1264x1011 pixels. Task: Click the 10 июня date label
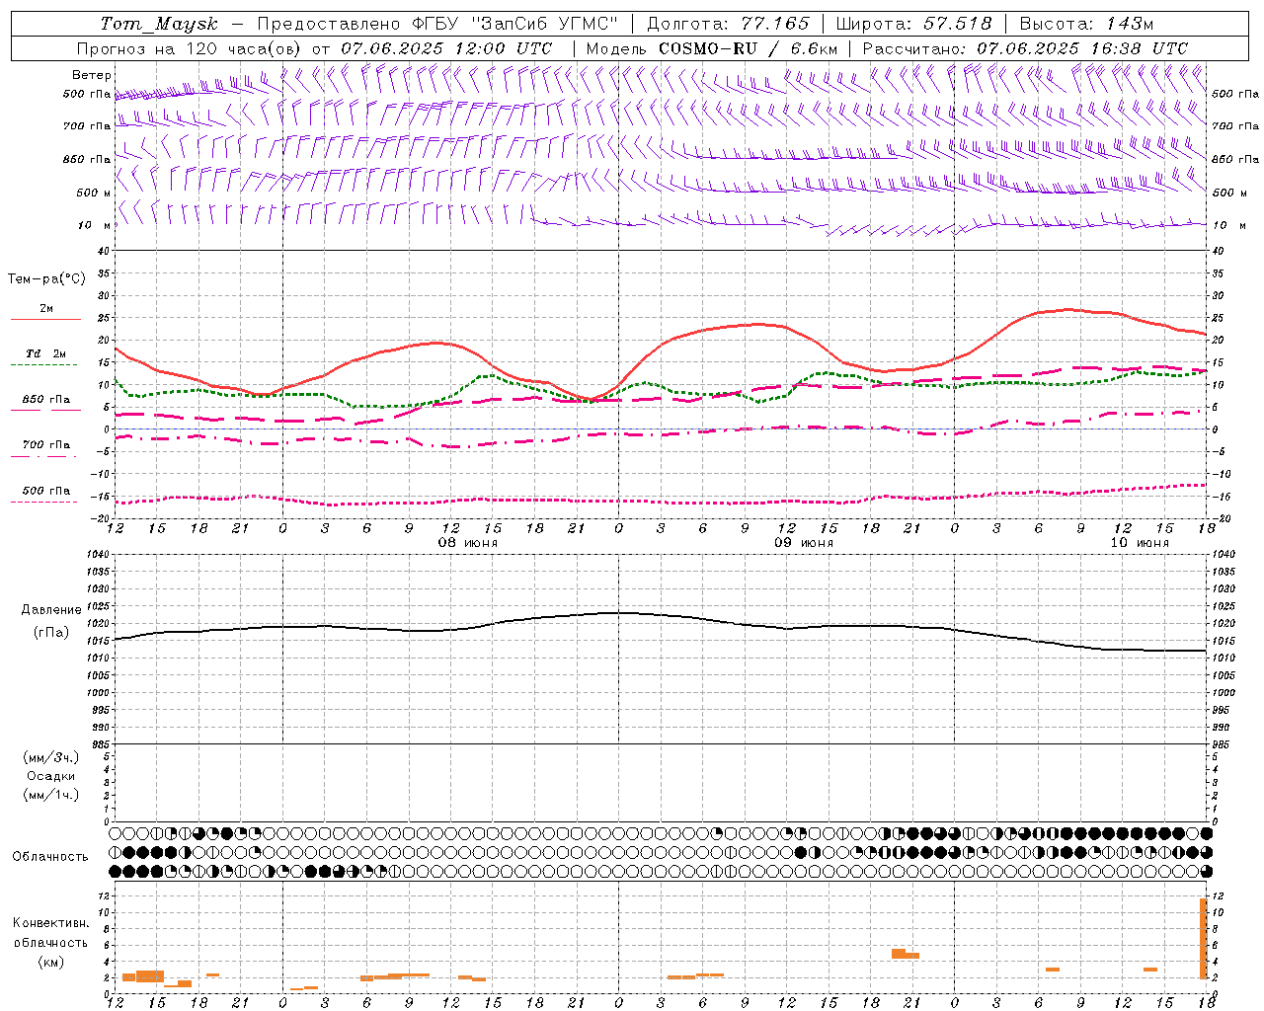click(x=1140, y=543)
